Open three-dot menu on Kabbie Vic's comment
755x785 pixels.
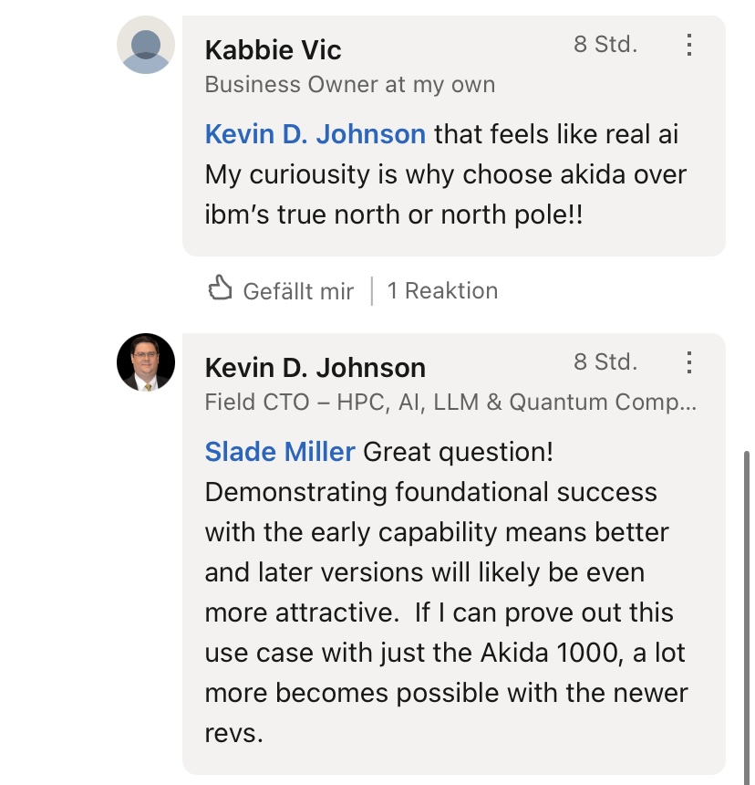[689, 45]
